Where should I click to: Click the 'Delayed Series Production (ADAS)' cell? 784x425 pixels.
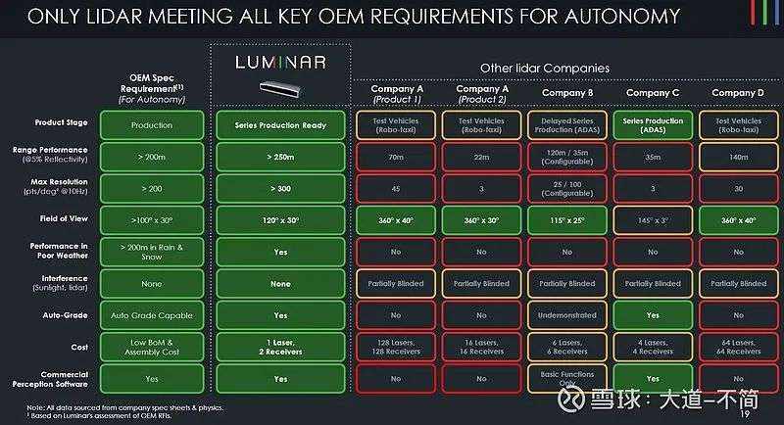click(567, 124)
